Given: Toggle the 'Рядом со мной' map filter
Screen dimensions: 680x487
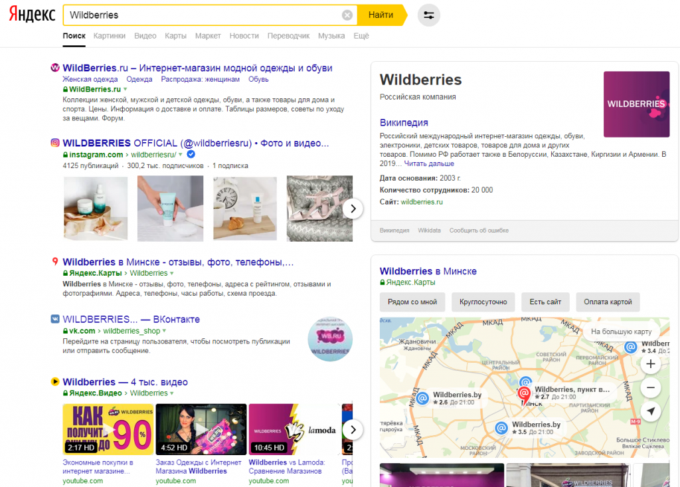Looking at the screenshot, I should click(412, 302).
